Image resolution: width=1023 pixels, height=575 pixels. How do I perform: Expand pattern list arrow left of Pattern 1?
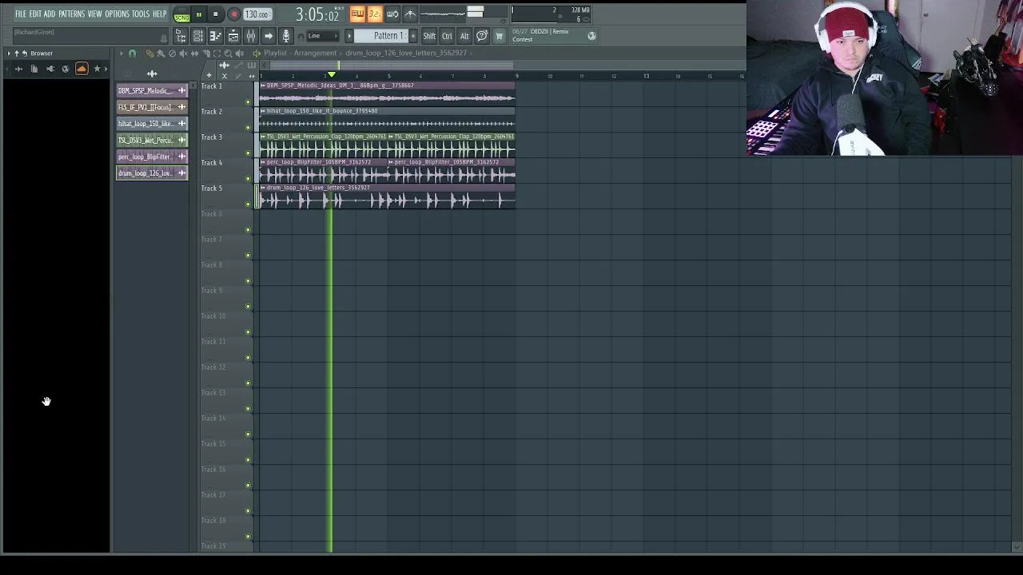(x=349, y=36)
